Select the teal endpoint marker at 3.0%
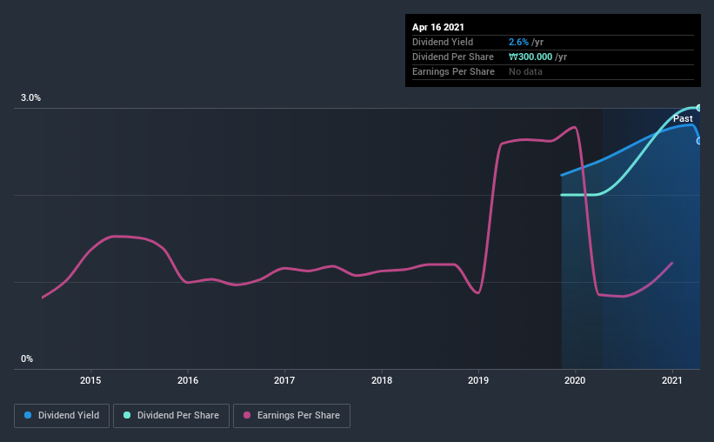Viewport: 714px width, 442px height. pos(698,108)
